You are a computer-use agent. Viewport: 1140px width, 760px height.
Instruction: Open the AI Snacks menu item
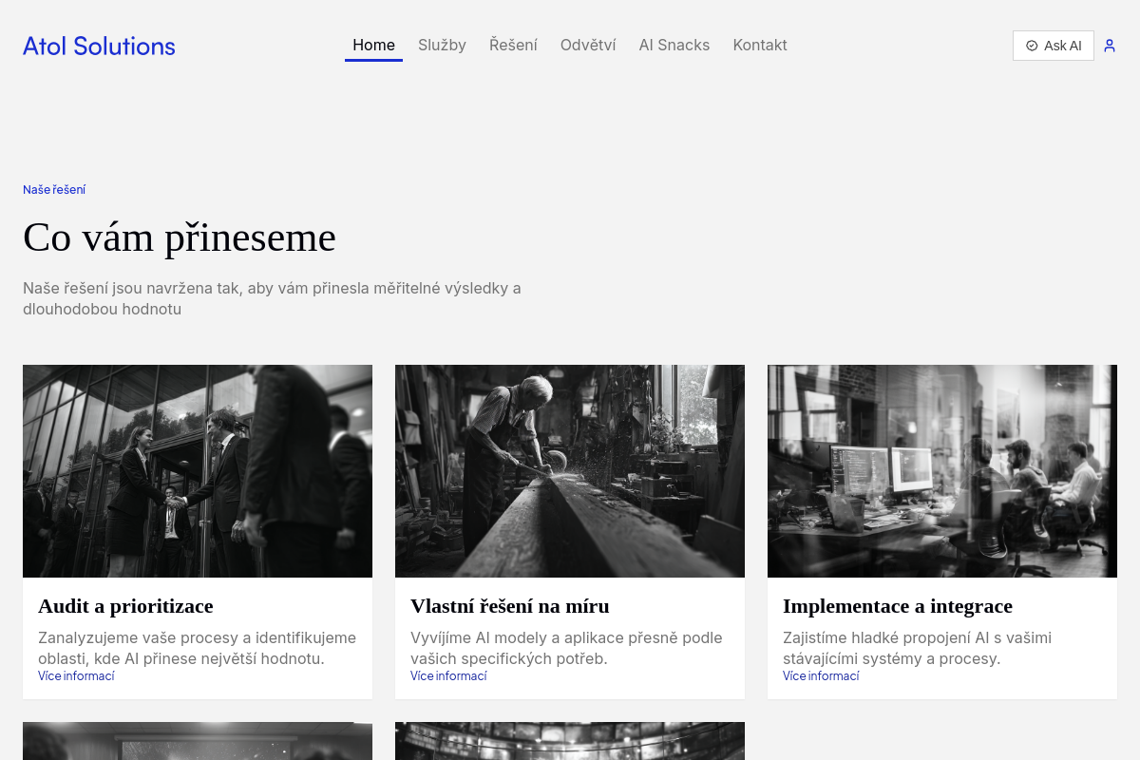(674, 46)
